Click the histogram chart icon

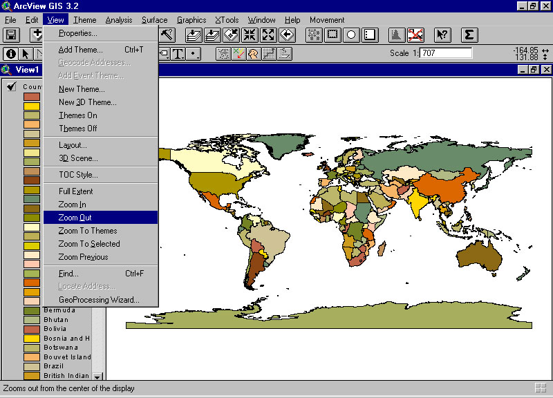(397, 35)
